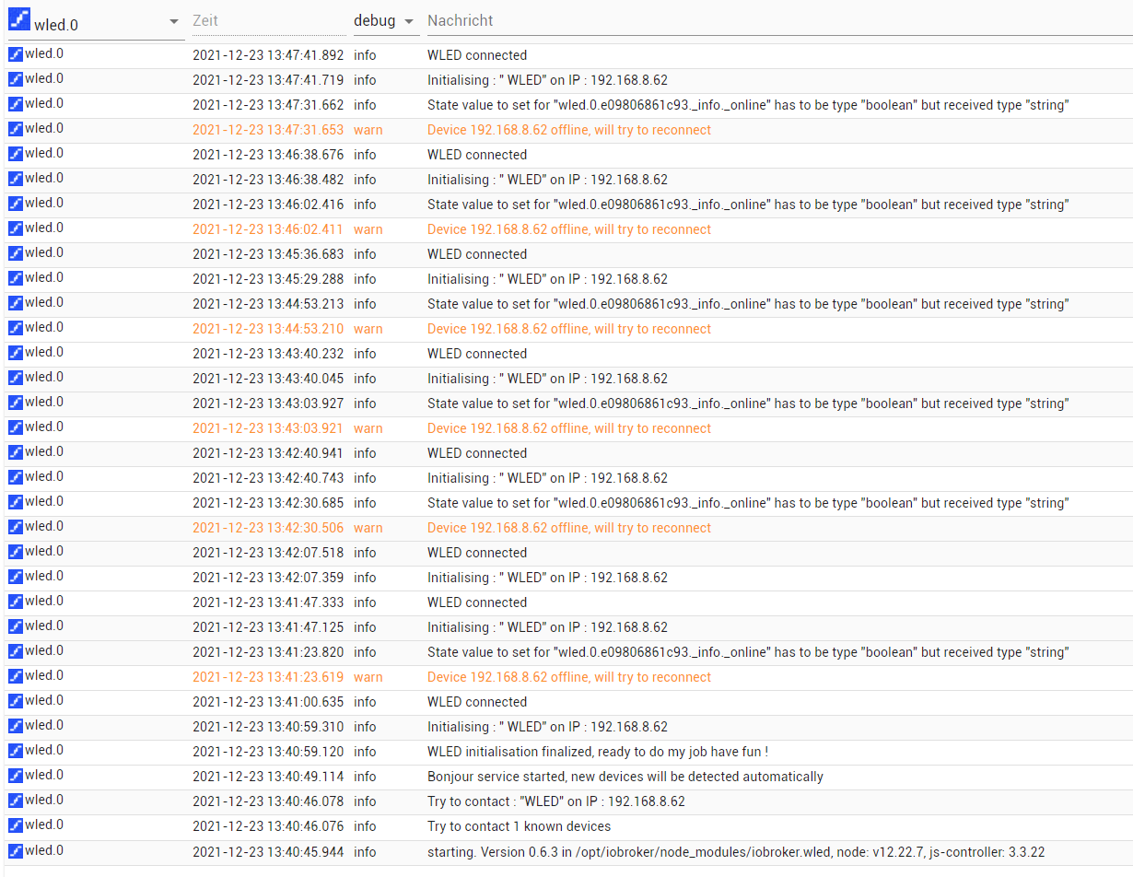Click wled icon in 13:41:23.619 warn row

(x=16, y=676)
